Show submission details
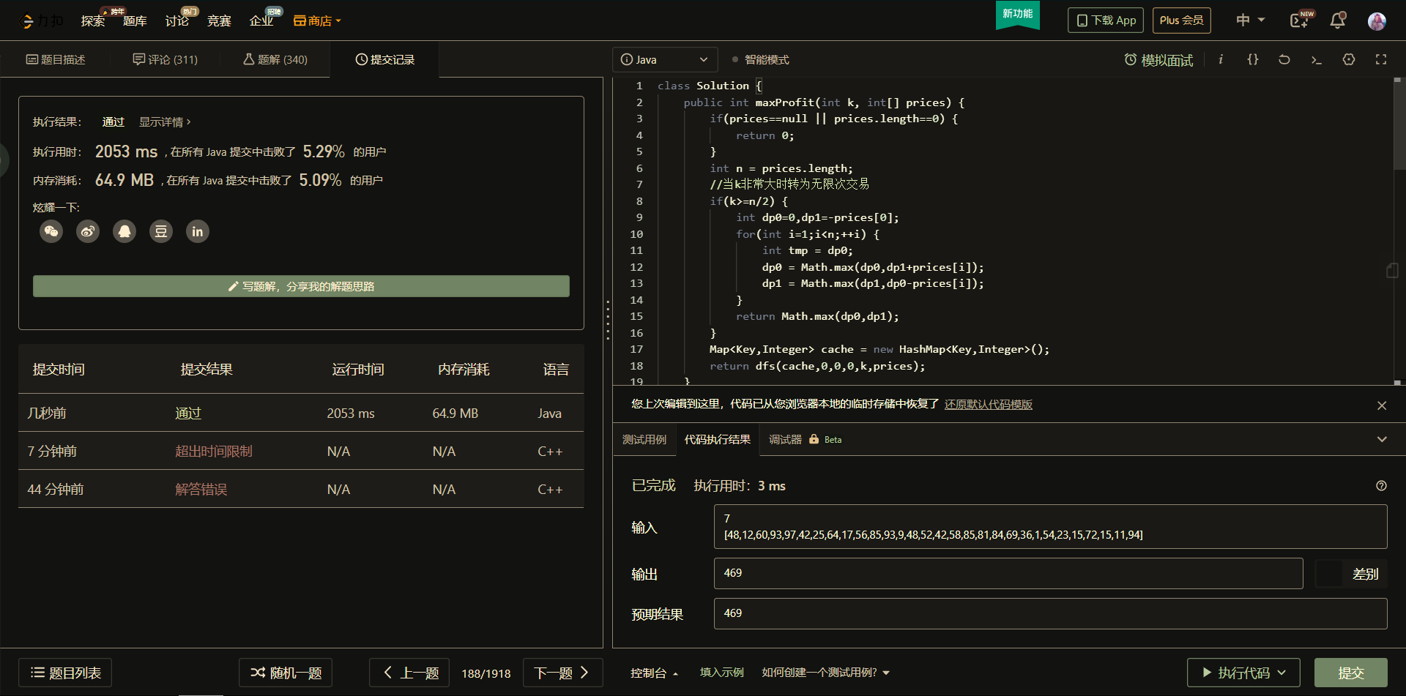The height and width of the screenshot is (696, 1406). click(165, 122)
